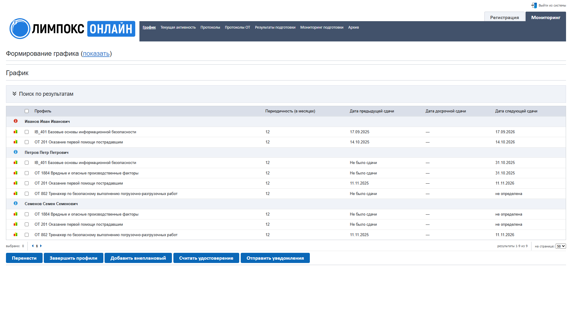Toggle the select-all checkbox in Профиль header
Image resolution: width=572 pixels, height=322 pixels.
(x=27, y=111)
